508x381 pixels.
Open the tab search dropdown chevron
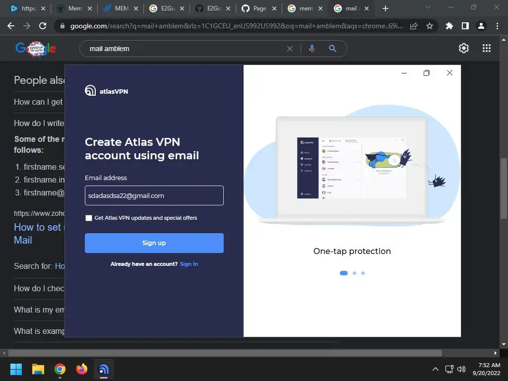428,7
